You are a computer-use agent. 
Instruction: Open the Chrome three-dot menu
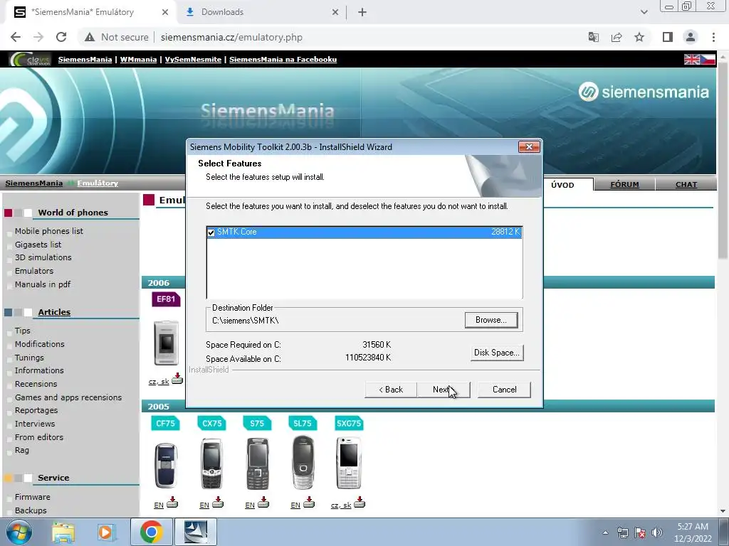pos(713,37)
